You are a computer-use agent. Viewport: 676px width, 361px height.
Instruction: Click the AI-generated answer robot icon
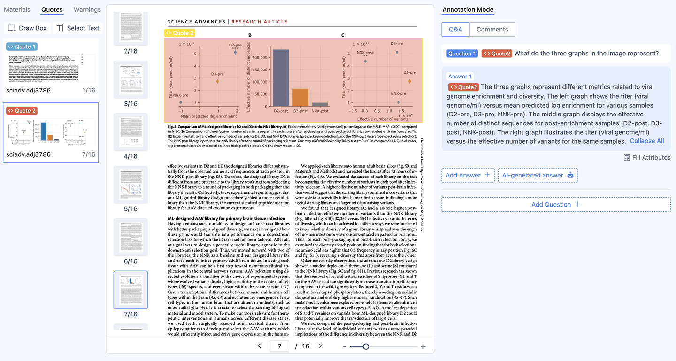click(x=570, y=175)
